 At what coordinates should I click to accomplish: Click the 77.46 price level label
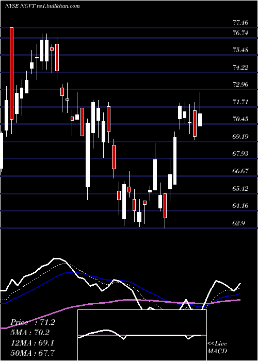pos(240,23)
